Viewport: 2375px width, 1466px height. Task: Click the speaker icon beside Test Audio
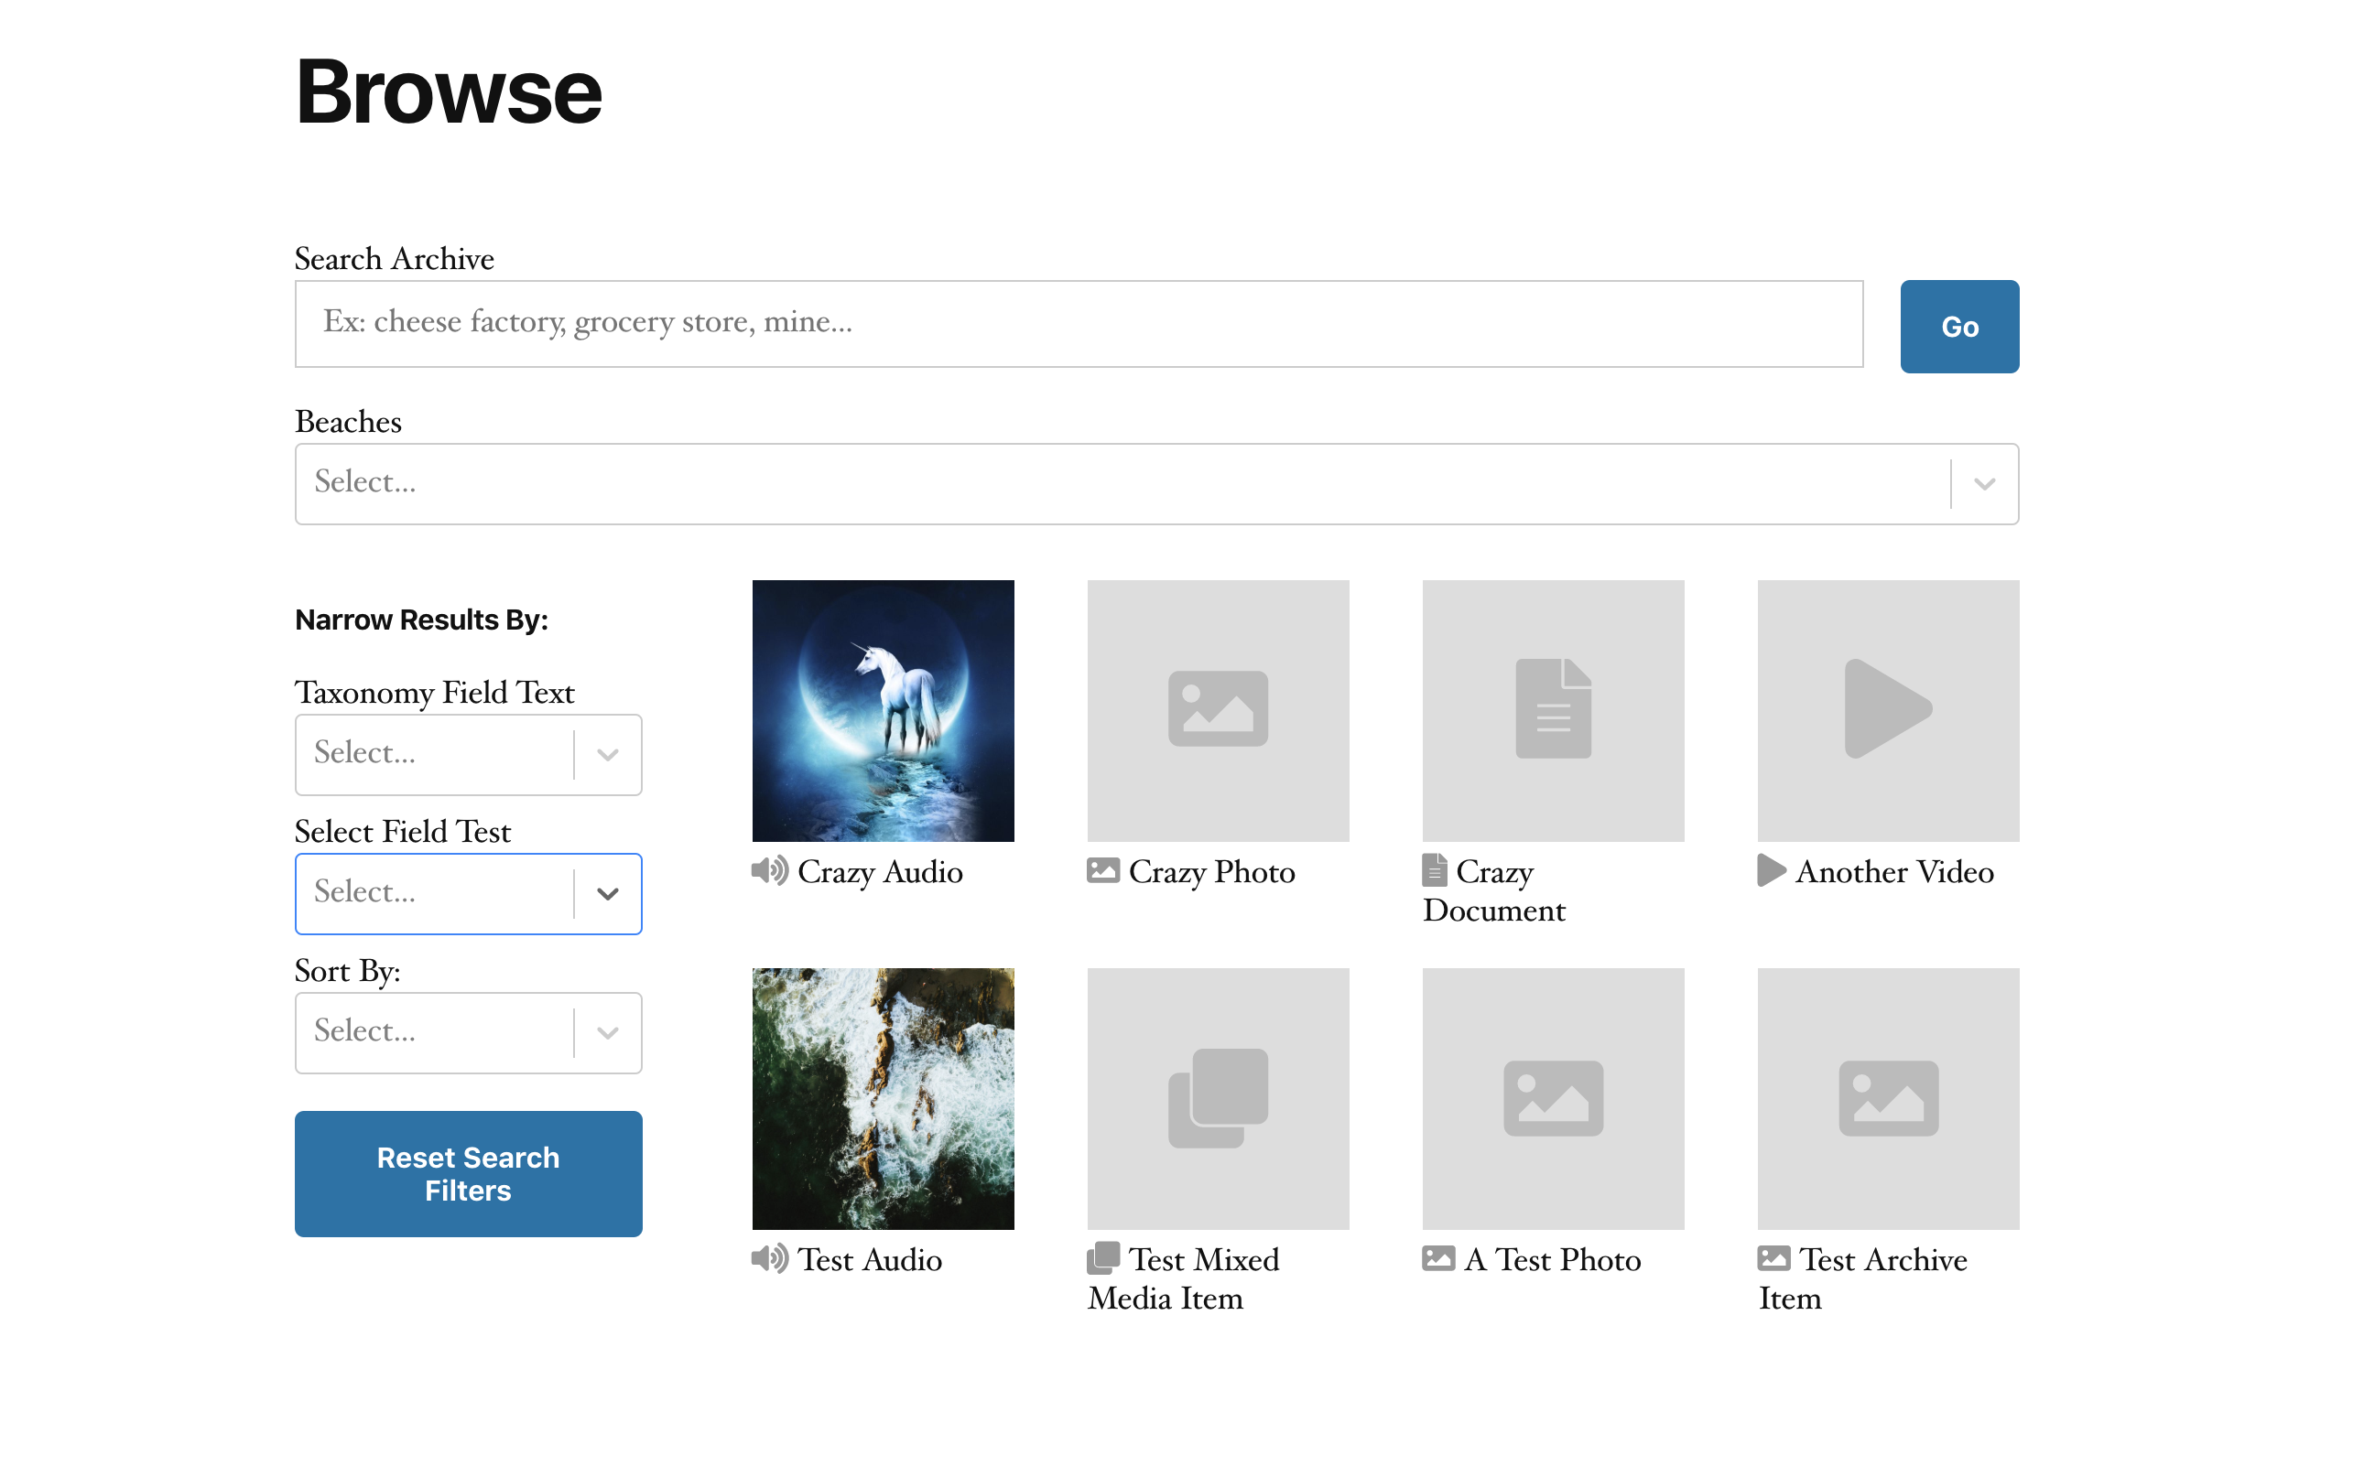coord(770,1258)
